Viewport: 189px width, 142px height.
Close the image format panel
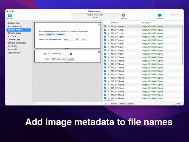coord(99,24)
